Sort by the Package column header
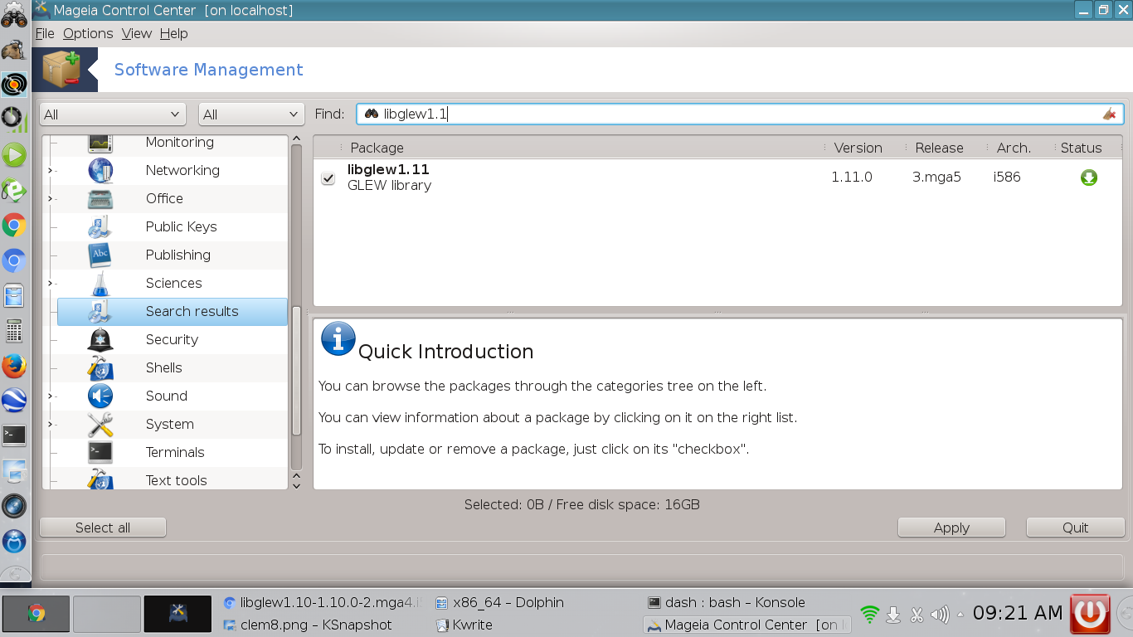Screen dimensions: 1133x637 pyautogui.click(x=377, y=148)
